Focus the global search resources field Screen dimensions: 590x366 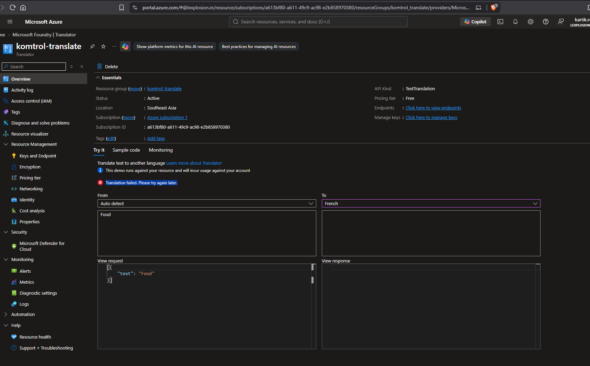click(x=318, y=22)
